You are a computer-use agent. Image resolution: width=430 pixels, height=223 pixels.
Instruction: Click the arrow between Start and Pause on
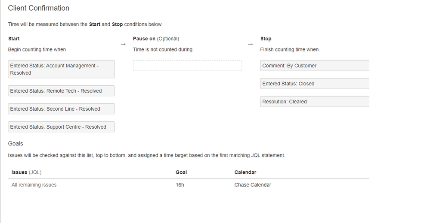[123, 44]
